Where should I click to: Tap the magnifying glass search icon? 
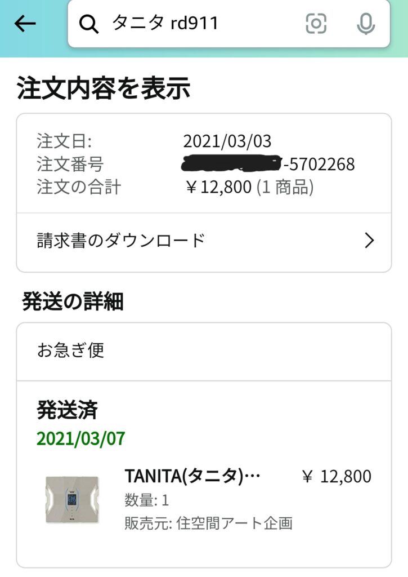pyautogui.click(x=88, y=24)
